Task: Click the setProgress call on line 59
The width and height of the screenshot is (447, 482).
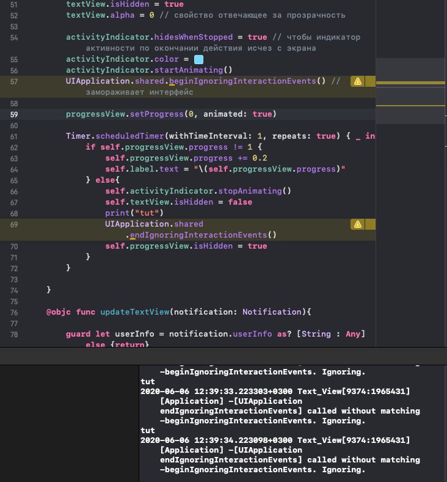Action: pyautogui.click(x=157, y=114)
